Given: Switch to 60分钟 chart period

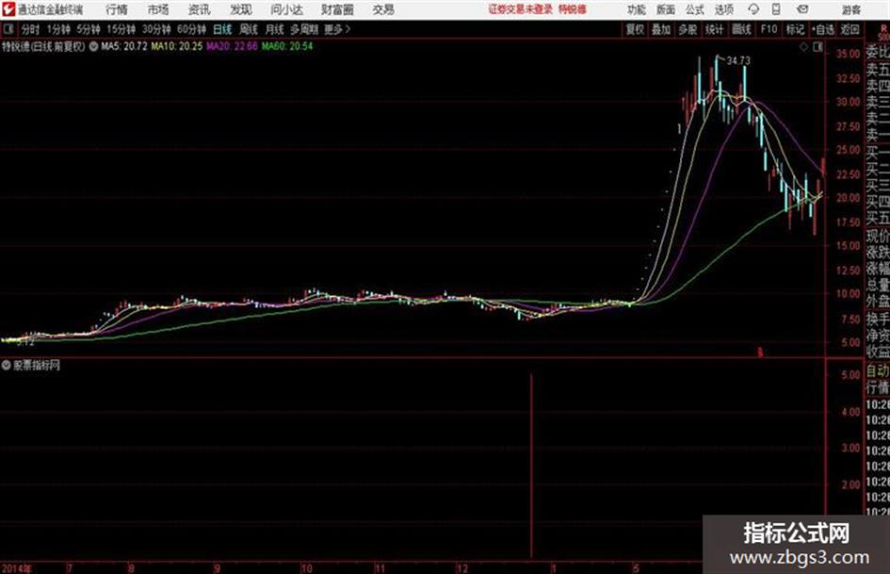Looking at the screenshot, I should 191,29.
